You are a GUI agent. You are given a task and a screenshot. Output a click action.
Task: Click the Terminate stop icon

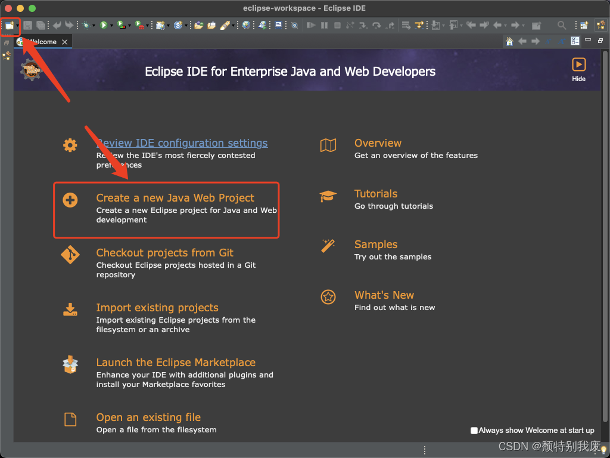(x=337, y=25)
